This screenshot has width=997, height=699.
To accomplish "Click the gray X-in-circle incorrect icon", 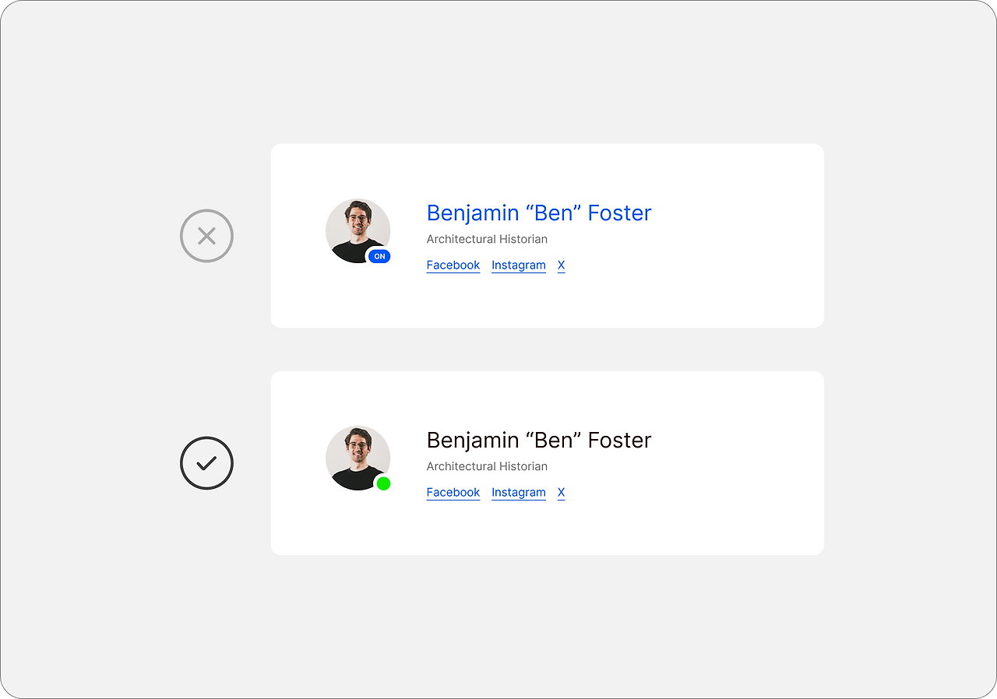I will pos(206,236).
